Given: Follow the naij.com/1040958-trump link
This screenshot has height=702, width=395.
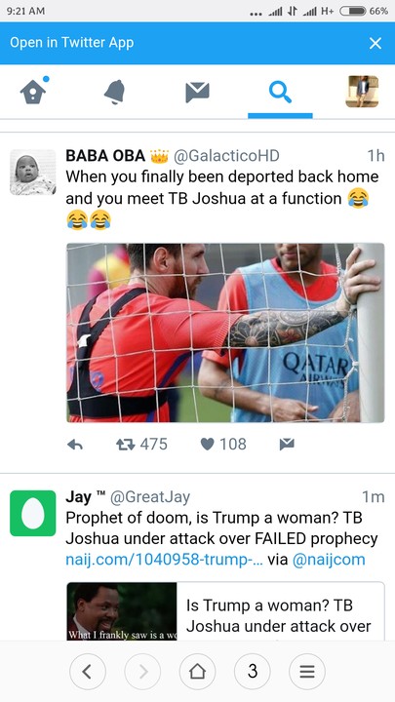Looking at the screenshot, I should point(164,560).
